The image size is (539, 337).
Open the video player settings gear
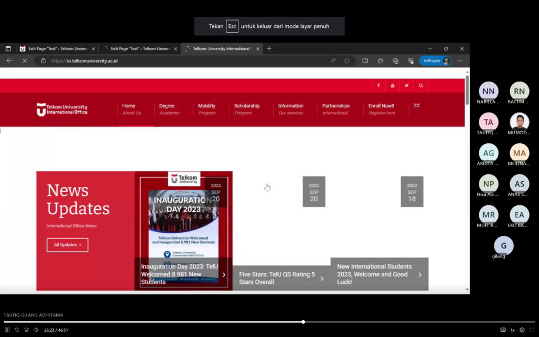[x=522, y=330]
